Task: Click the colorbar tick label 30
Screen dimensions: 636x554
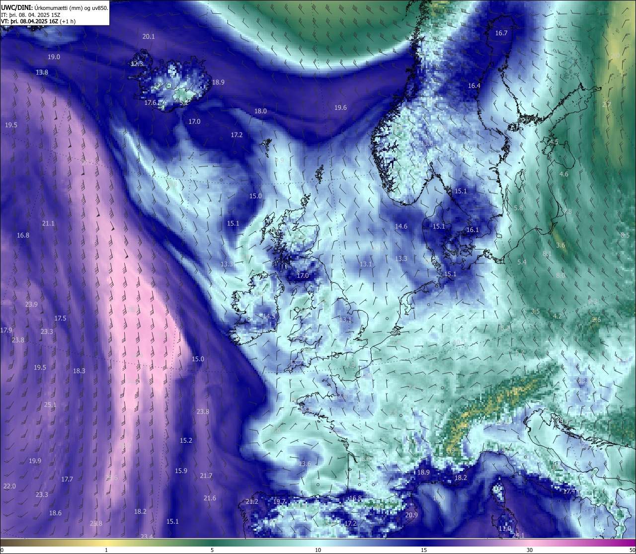Action: 530,550
